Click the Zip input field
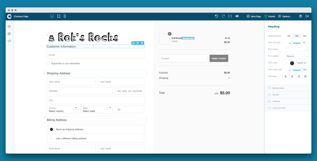317x161 pixels. tap(129, 110)
